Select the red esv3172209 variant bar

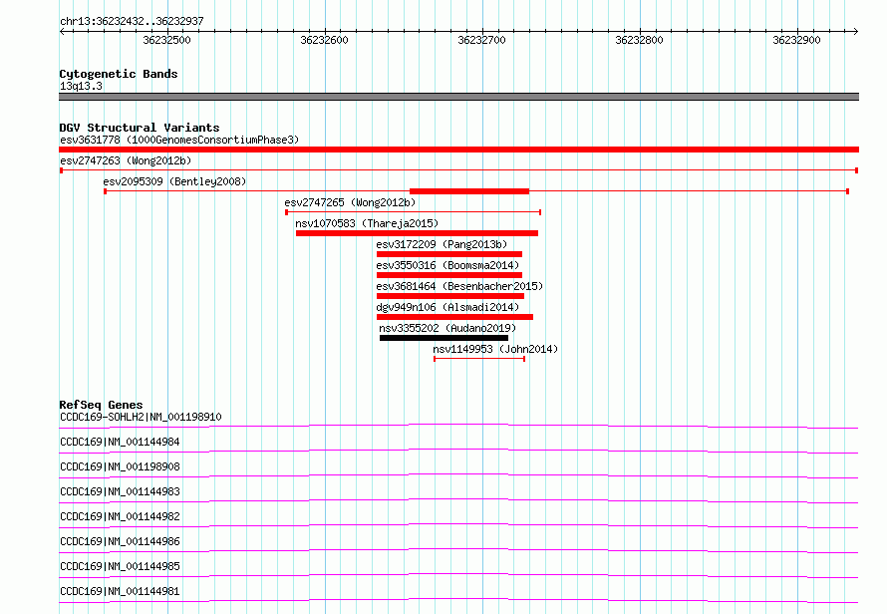click(449, 254)
